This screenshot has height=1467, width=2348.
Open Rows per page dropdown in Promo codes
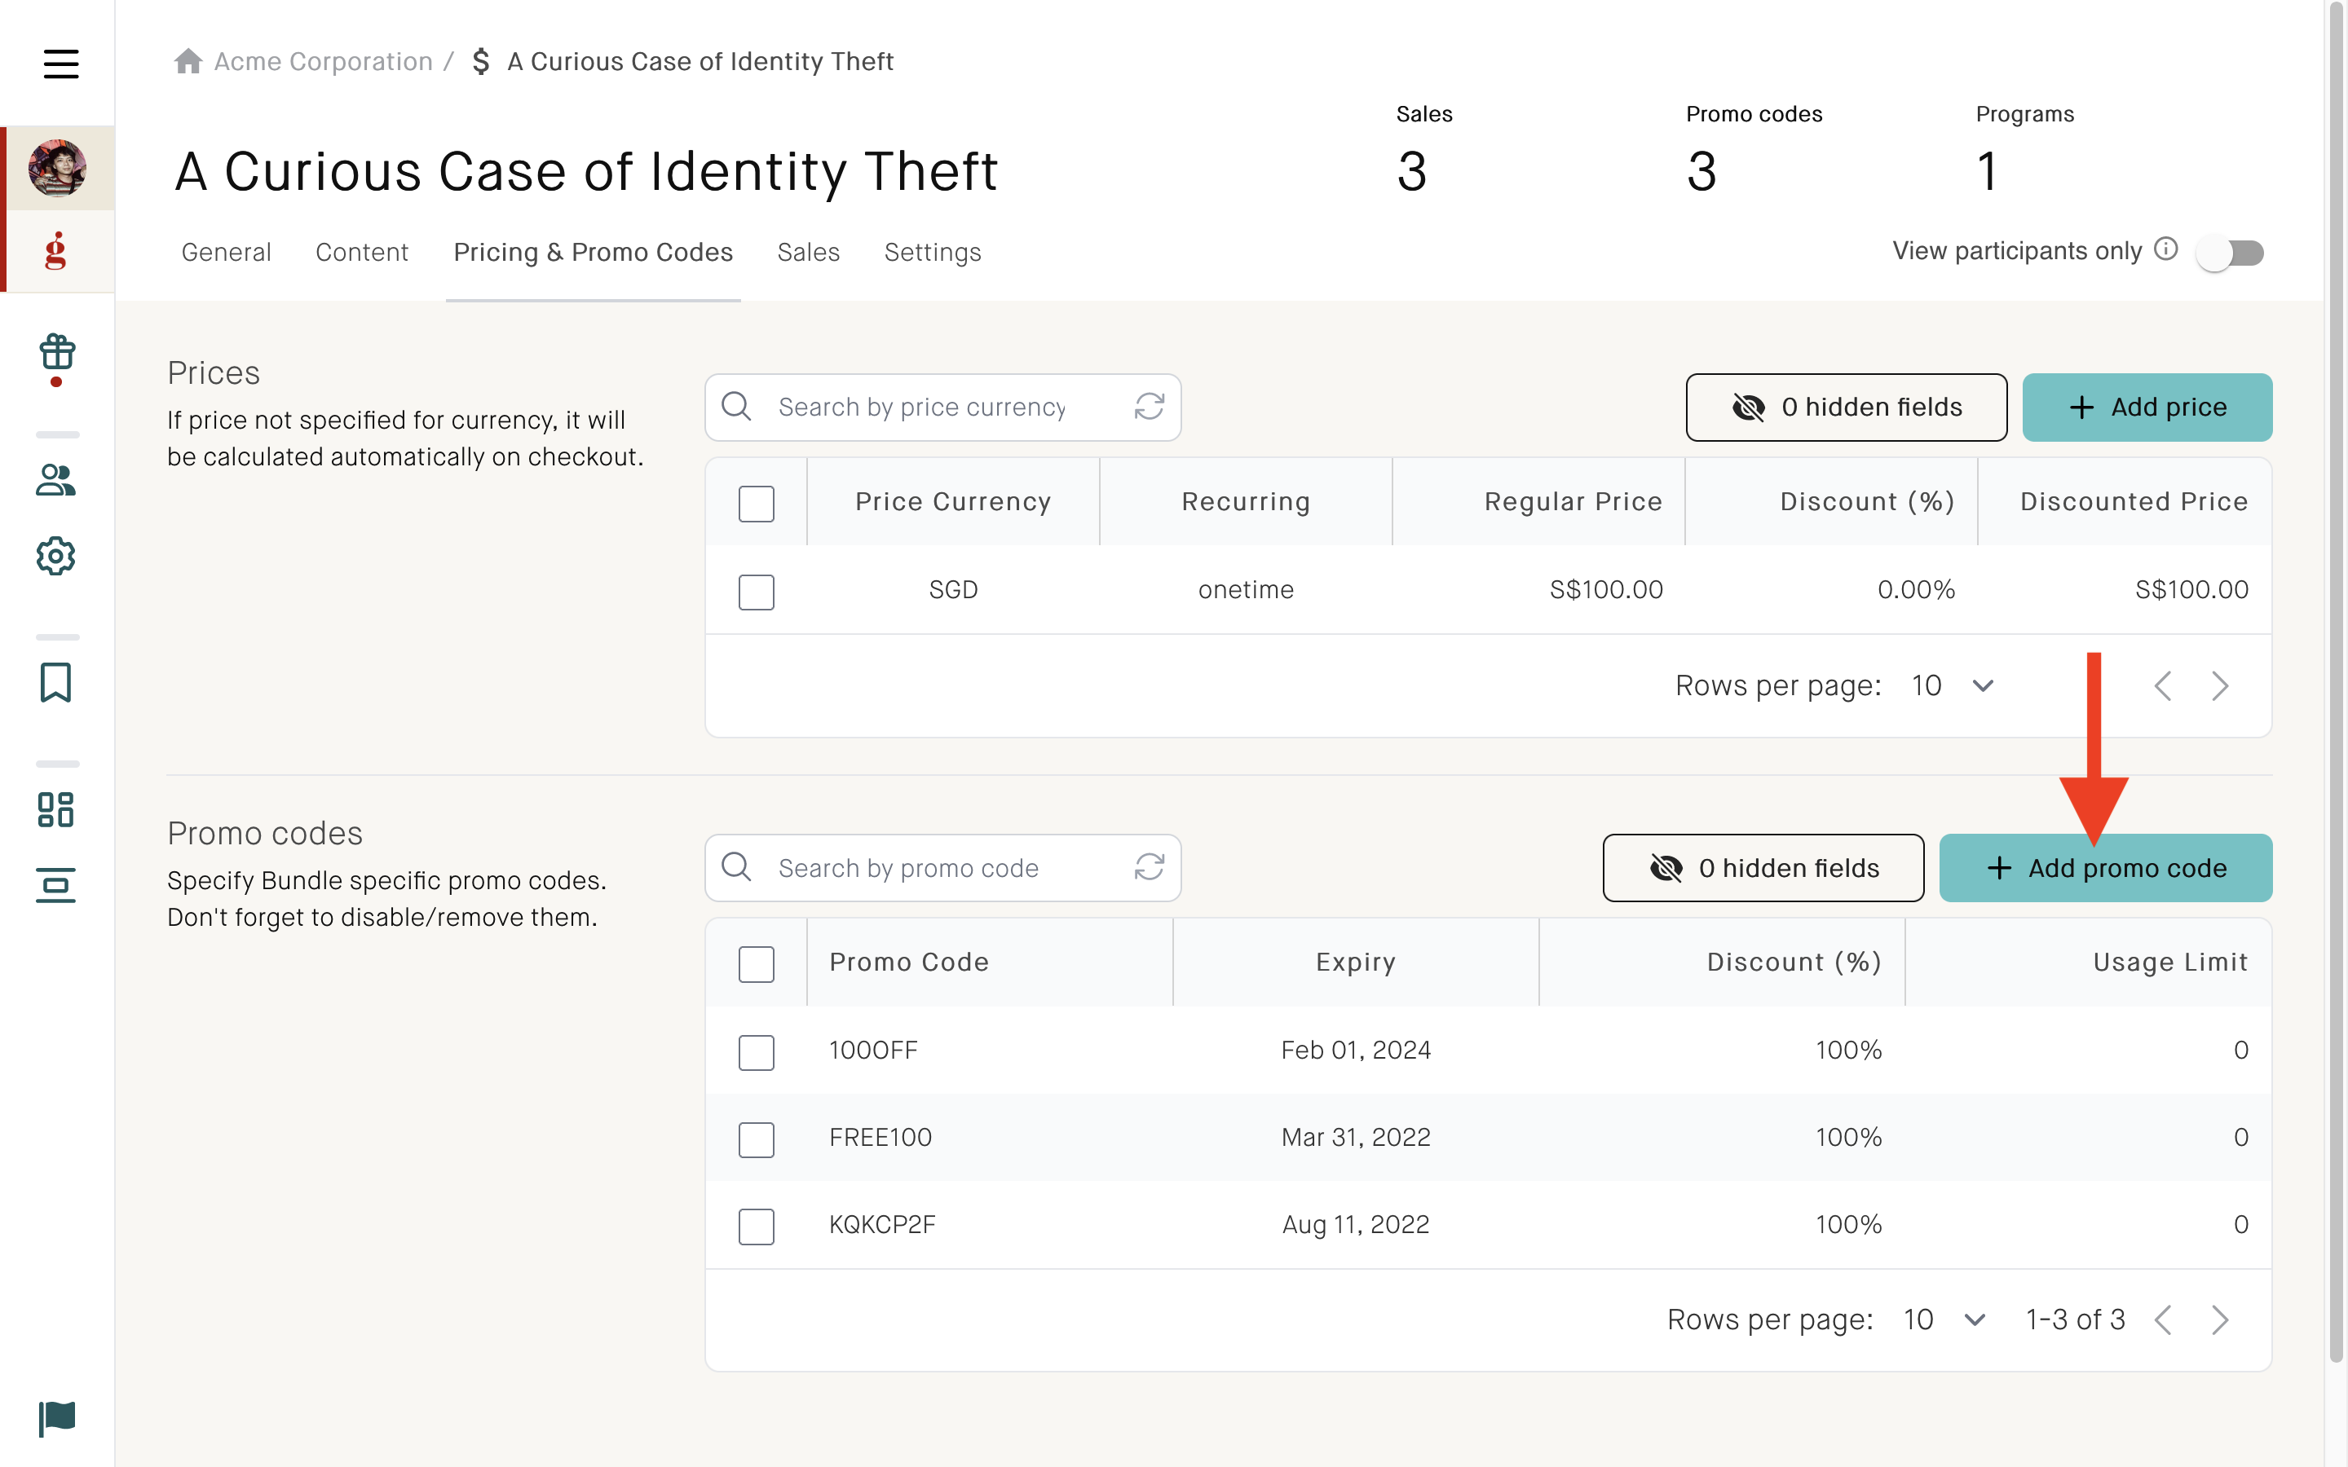(x=1944, y=1319)
